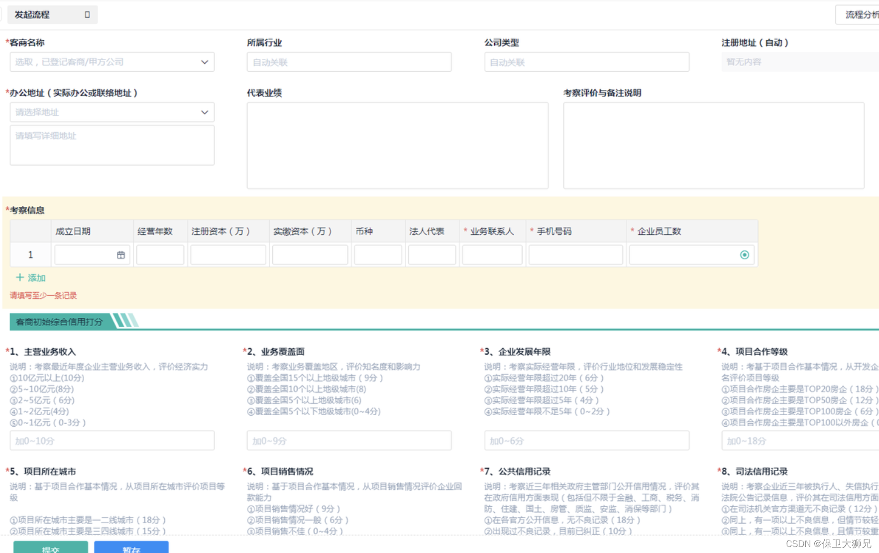Click the 办公地址（实际办公或联络地址） label
The width and height of the screenshot is (879, 553).
[x=74, y=93]
